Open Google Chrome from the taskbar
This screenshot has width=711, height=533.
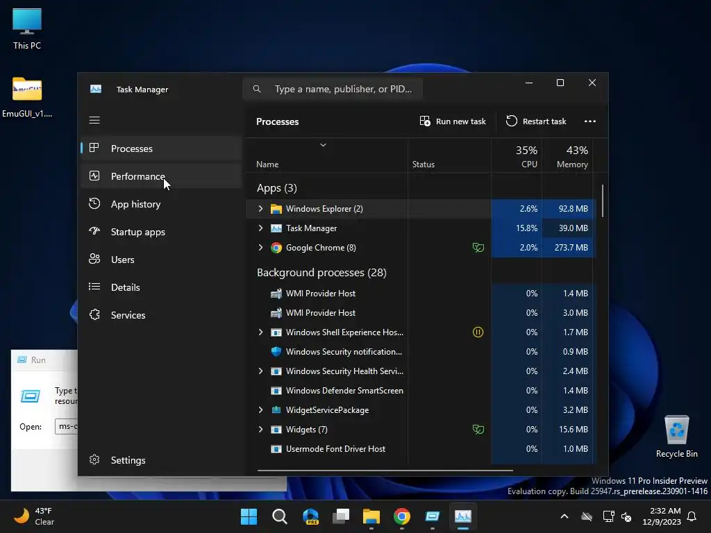402,516
